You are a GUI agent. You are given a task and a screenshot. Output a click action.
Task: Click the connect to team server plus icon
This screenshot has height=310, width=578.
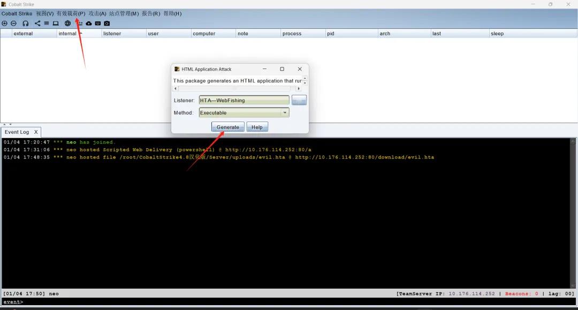[4, 23]
